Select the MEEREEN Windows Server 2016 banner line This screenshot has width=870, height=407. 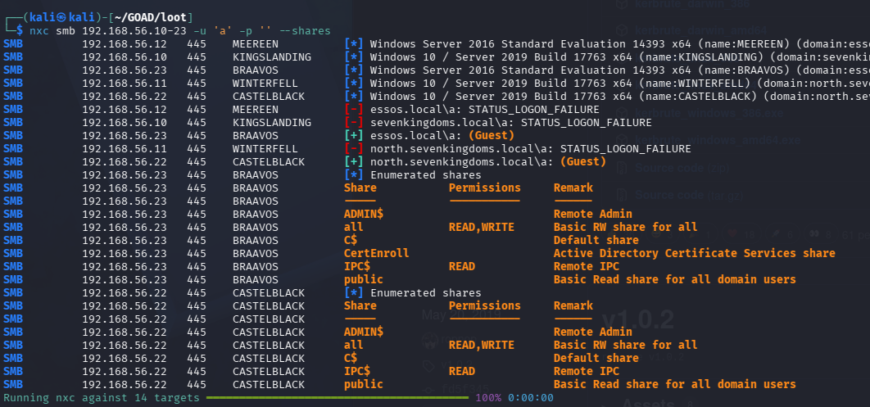point(436,43)
